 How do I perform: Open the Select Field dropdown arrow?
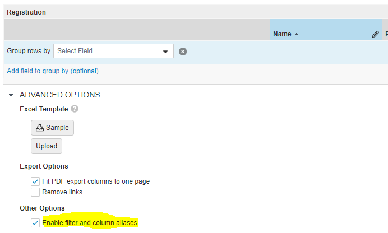pos(165,52)
